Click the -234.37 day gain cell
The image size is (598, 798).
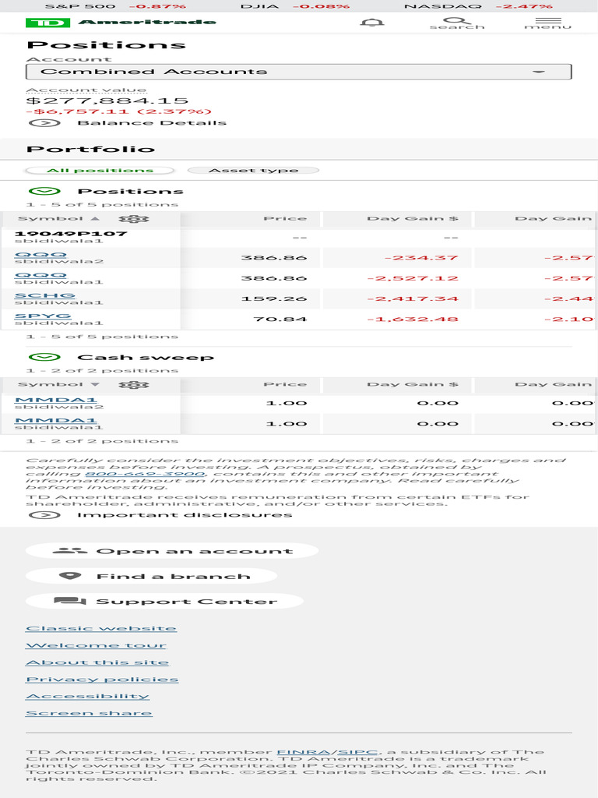(421, 258)
